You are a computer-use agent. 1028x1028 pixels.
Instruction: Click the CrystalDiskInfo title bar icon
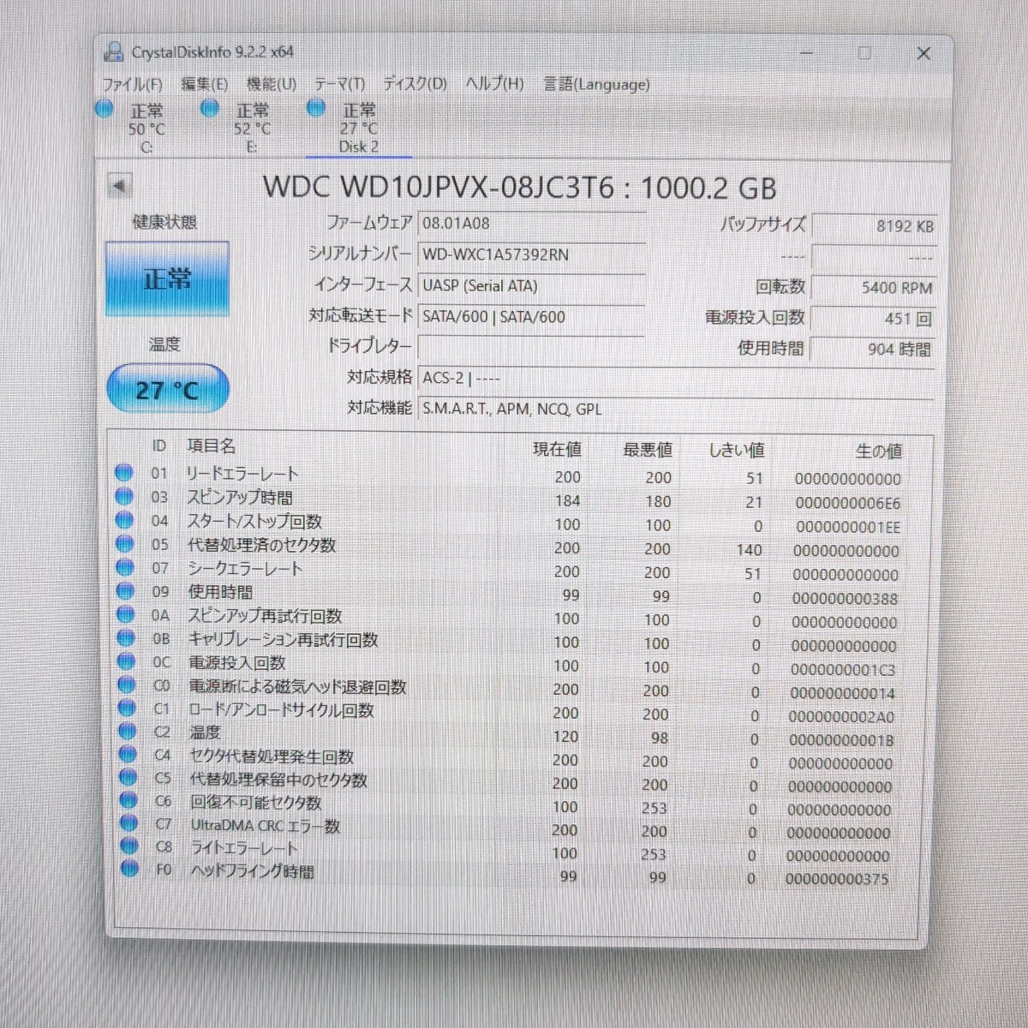click(112, 51)
